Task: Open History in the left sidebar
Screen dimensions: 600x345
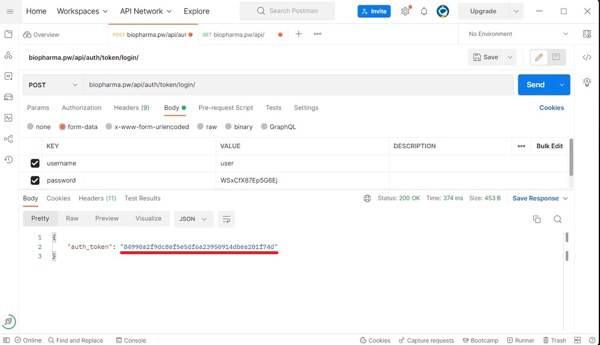Action: coord(8,159)
